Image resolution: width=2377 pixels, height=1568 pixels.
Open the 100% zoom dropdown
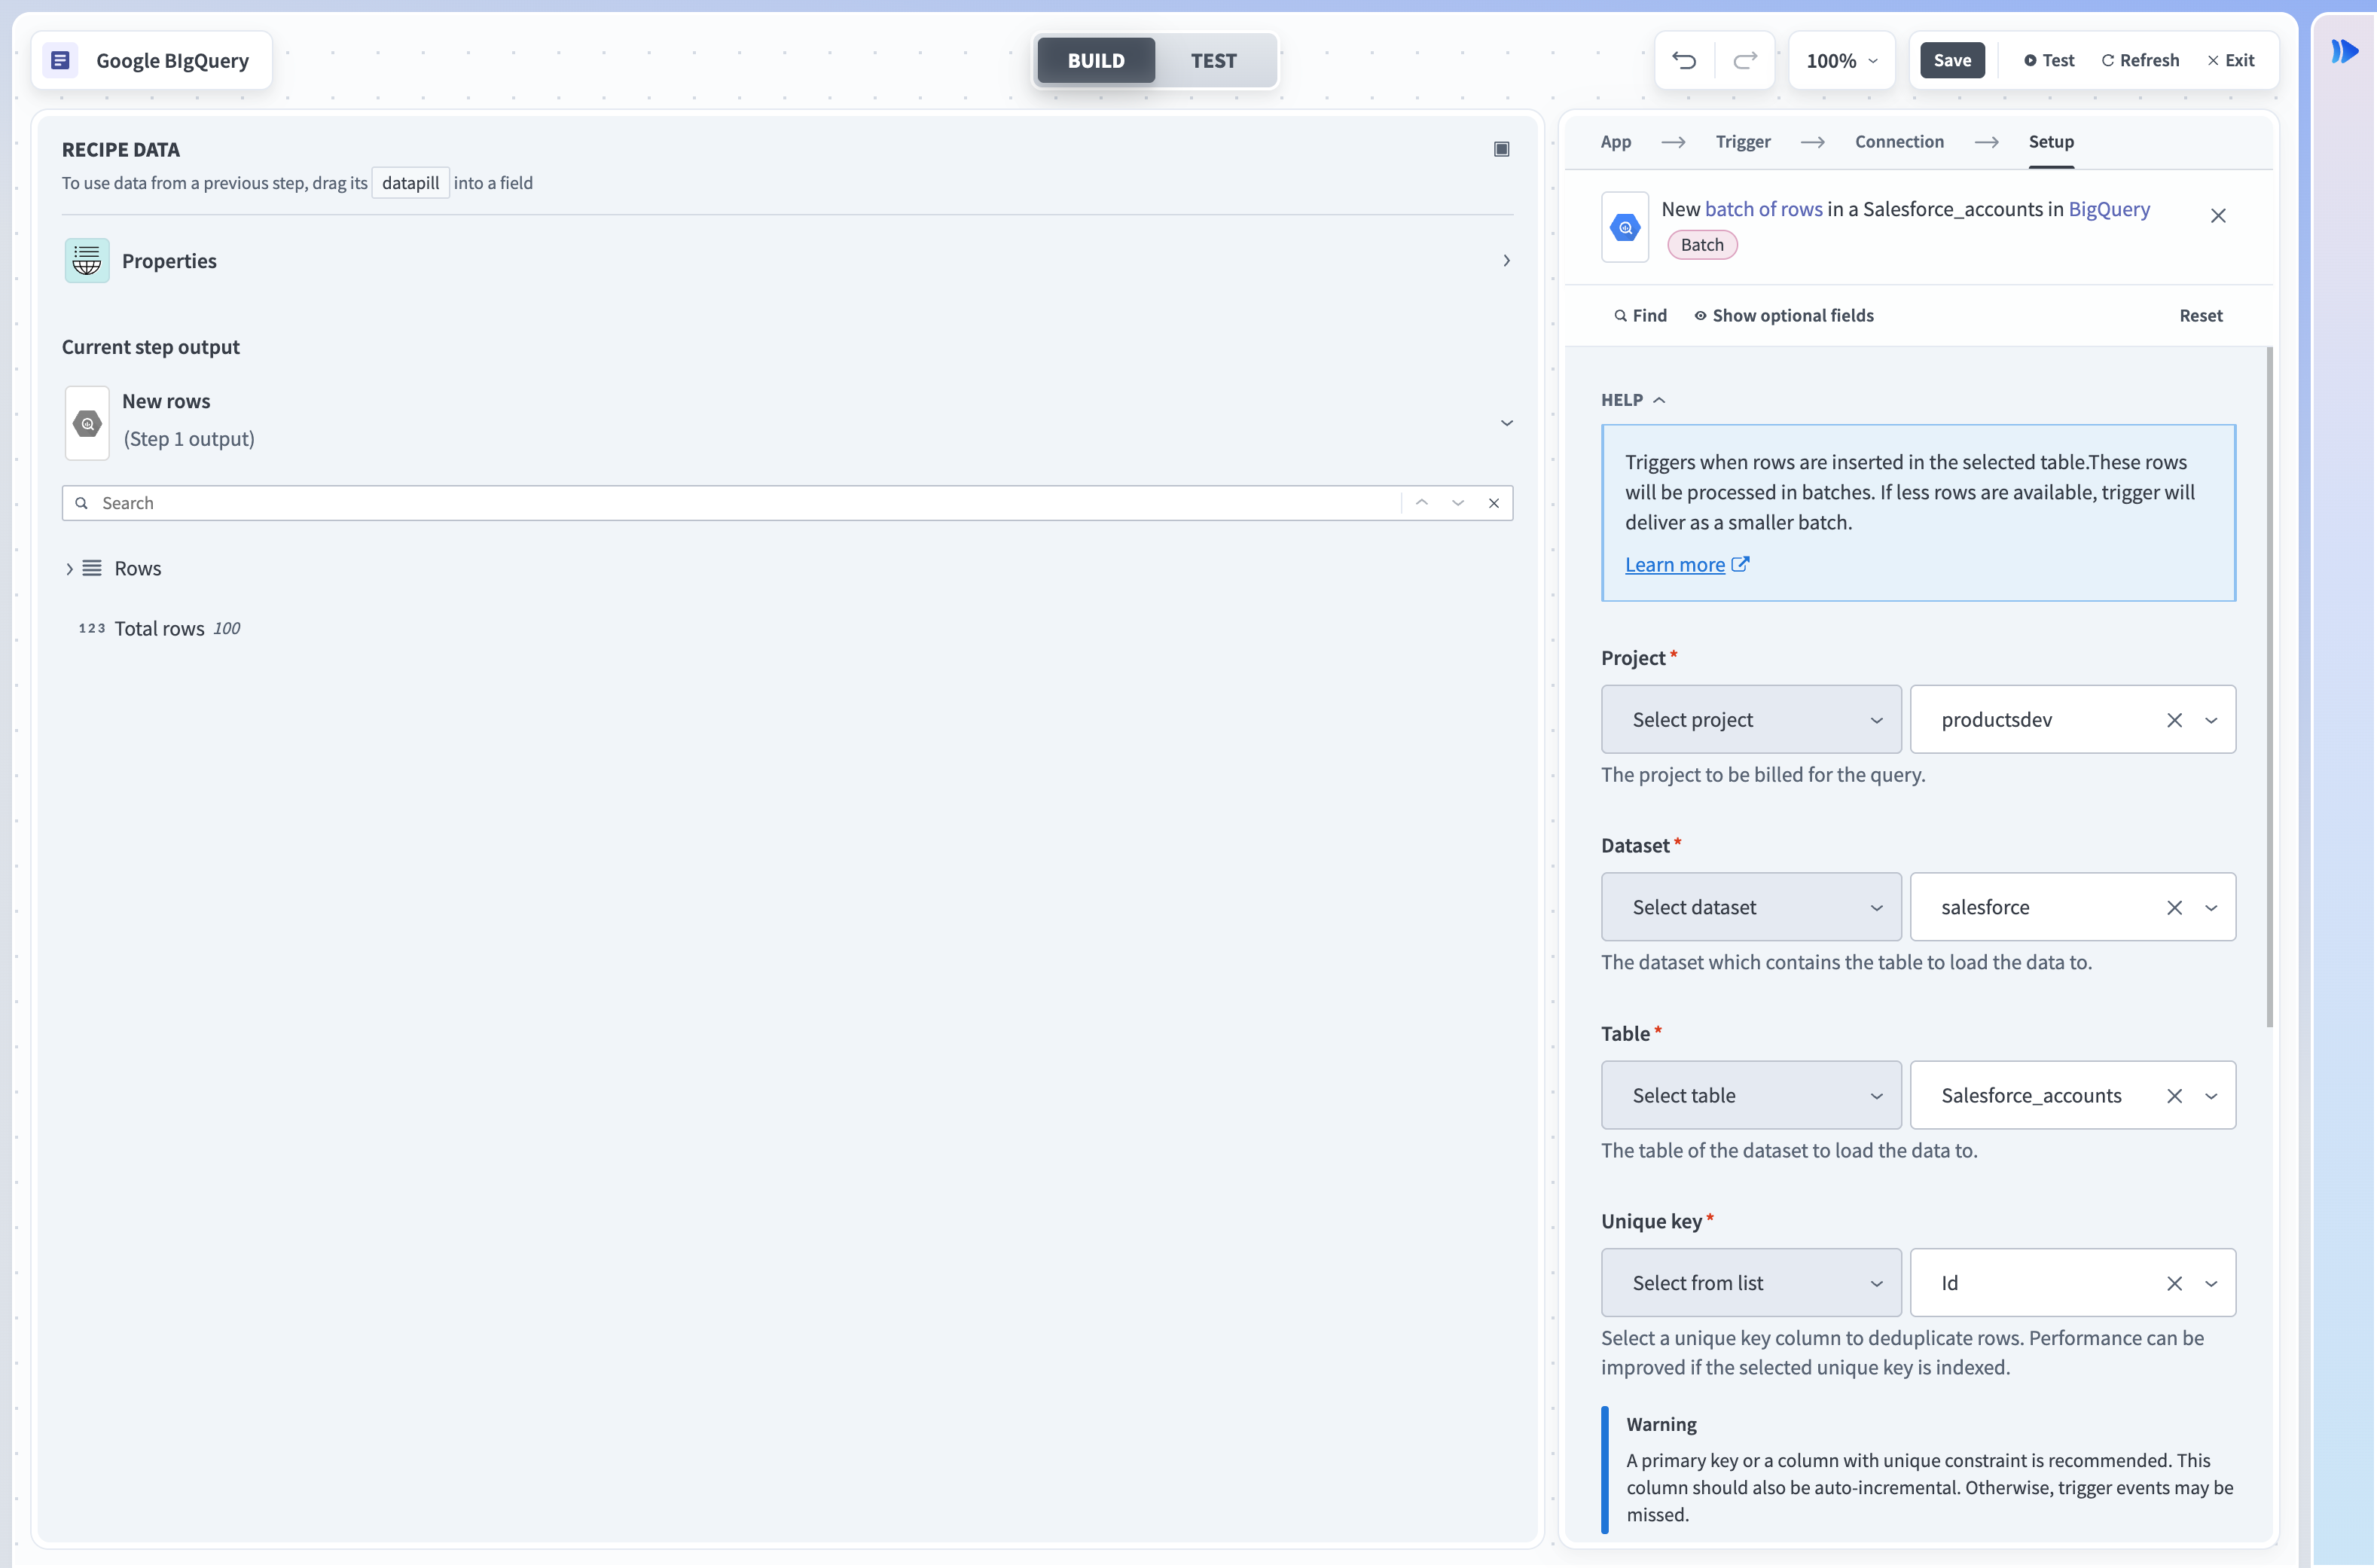coord(1842,61)
